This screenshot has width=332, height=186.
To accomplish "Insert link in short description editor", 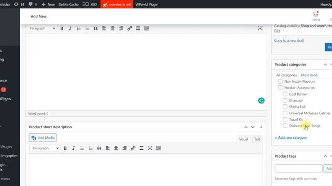I will (x=133, y=148).
